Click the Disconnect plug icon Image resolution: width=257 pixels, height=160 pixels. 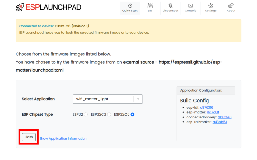pos(170,6)
